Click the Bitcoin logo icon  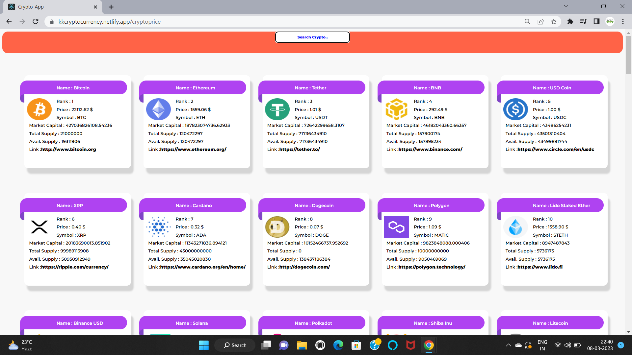(39, 109)
